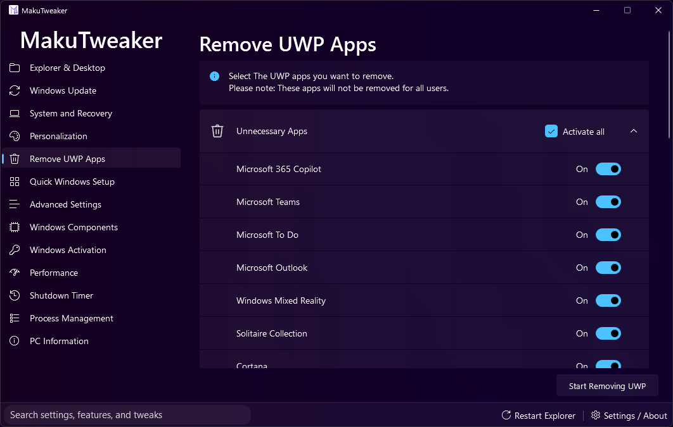673x427 pixels.
Task: Click the Process Management list icon
Action: click(15, 318)
